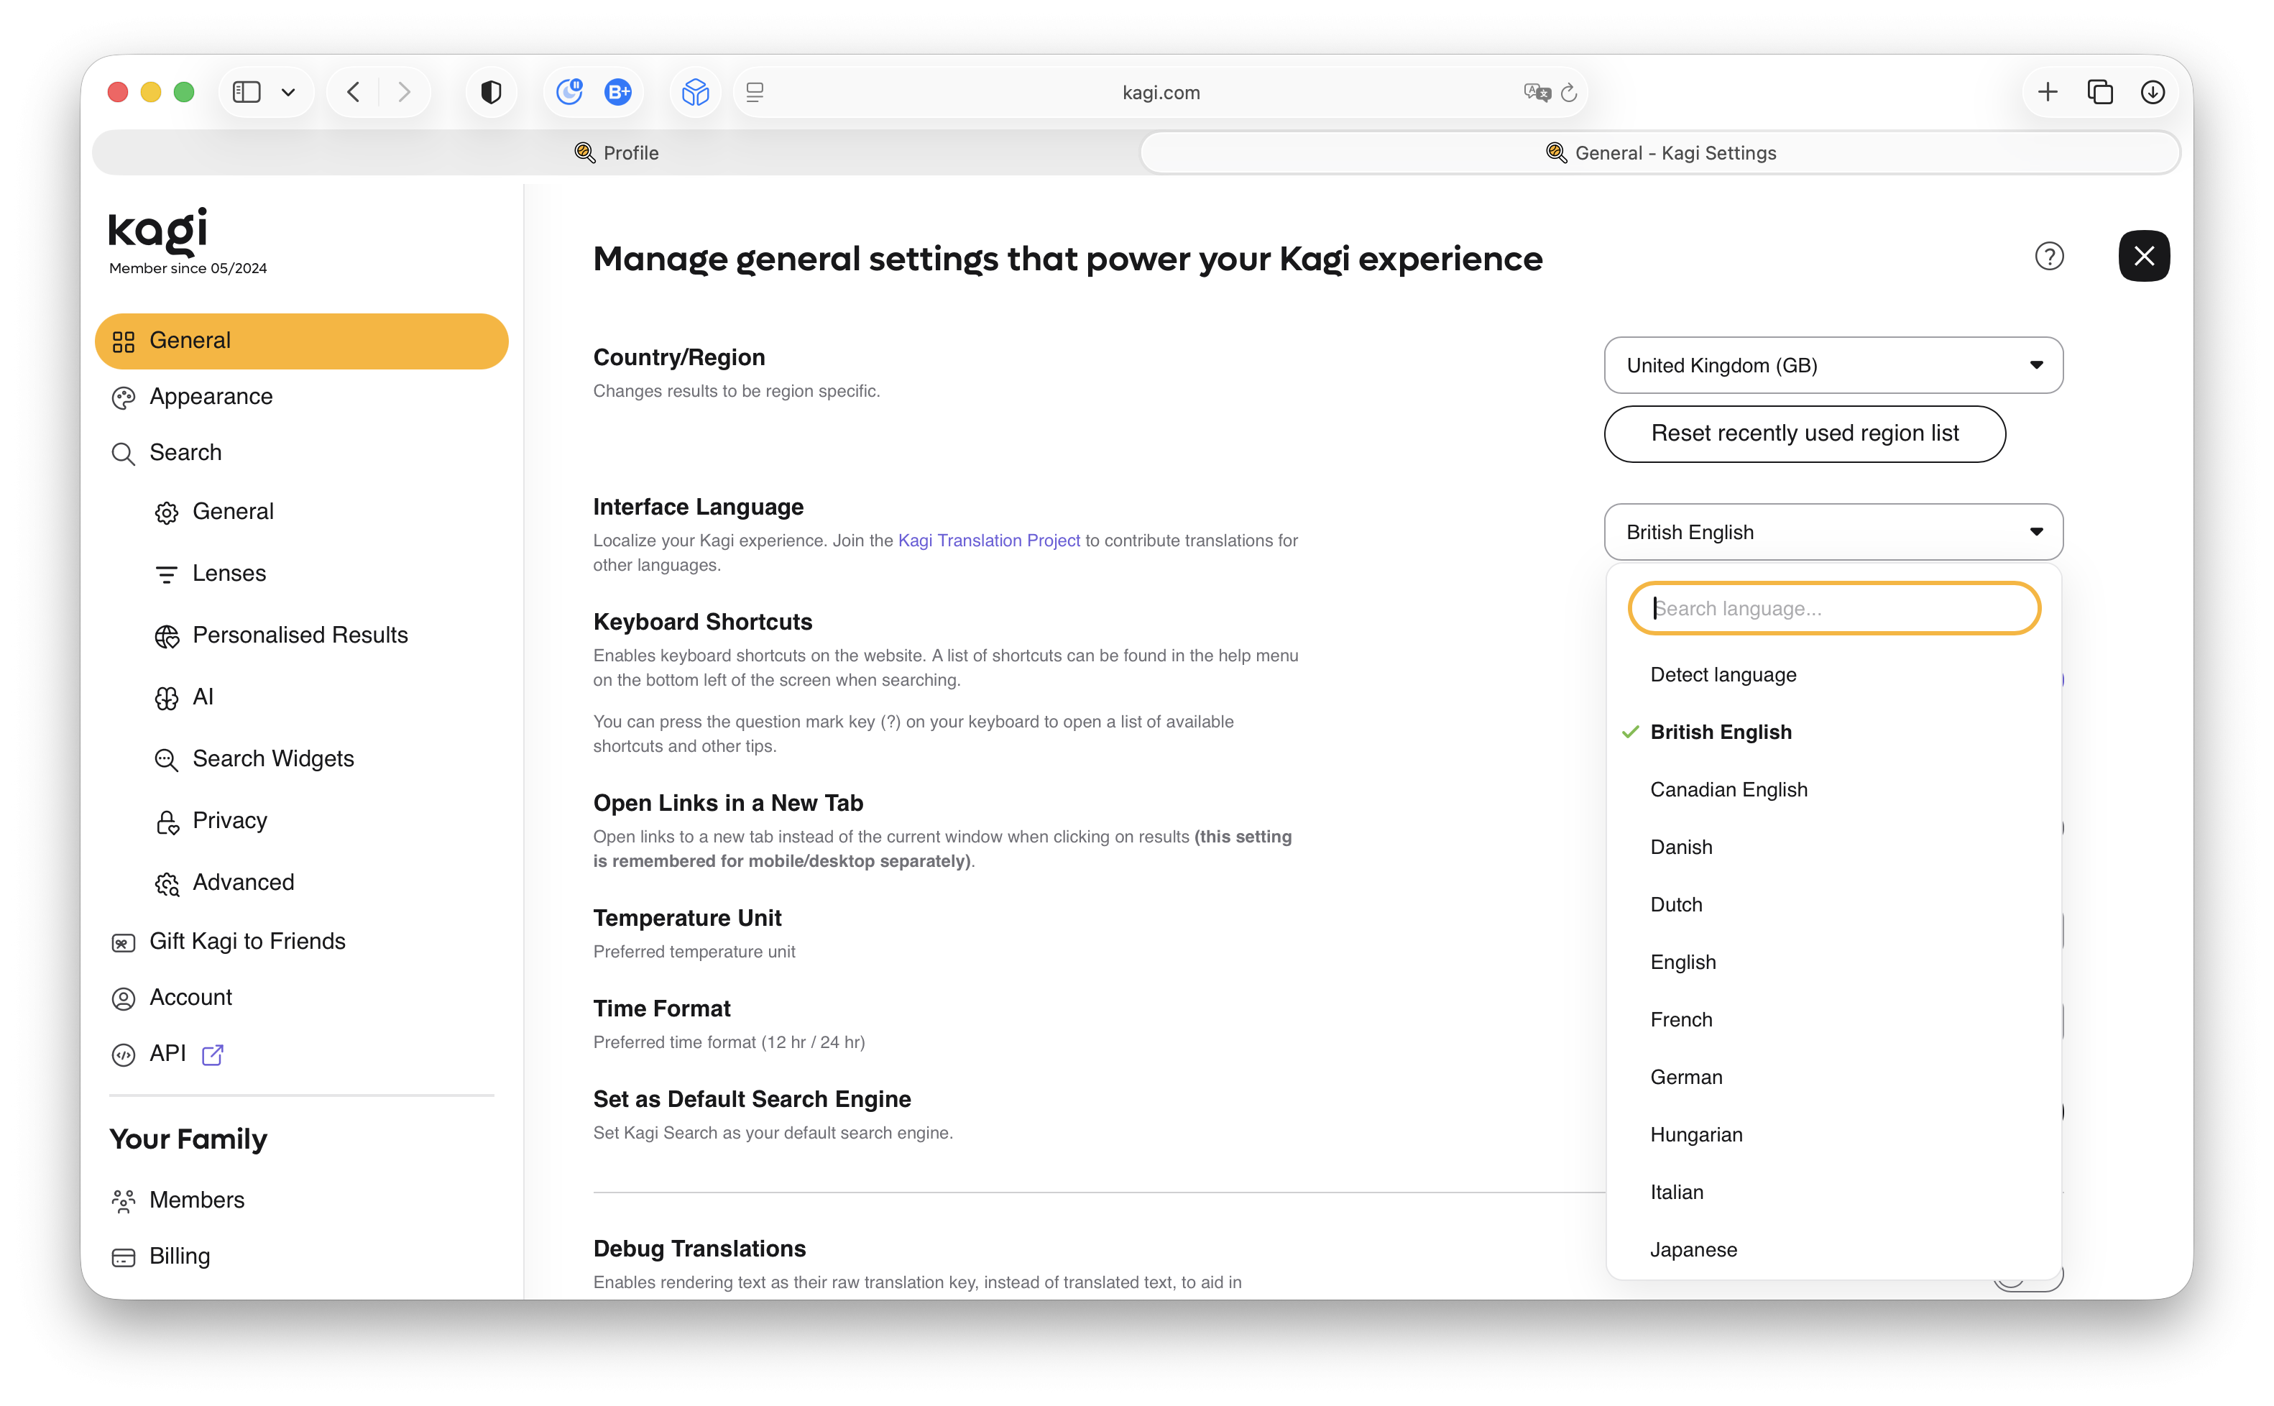Open the downloads icon in toolbar
This screenshot has width=2274, height=1406.
[x=2153, y=92]
